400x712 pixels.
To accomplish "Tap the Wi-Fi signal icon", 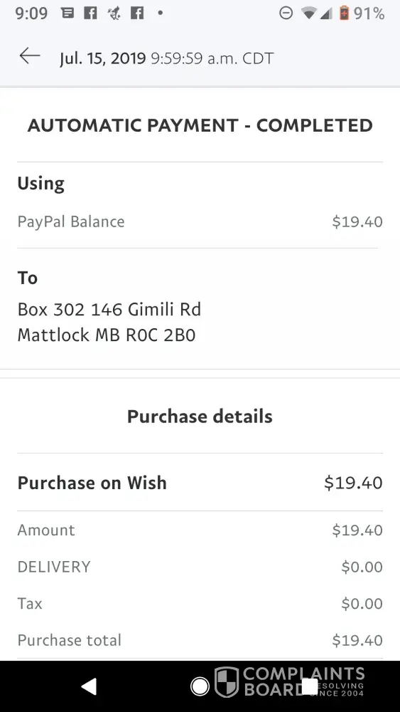I will (x=308, y=14).
